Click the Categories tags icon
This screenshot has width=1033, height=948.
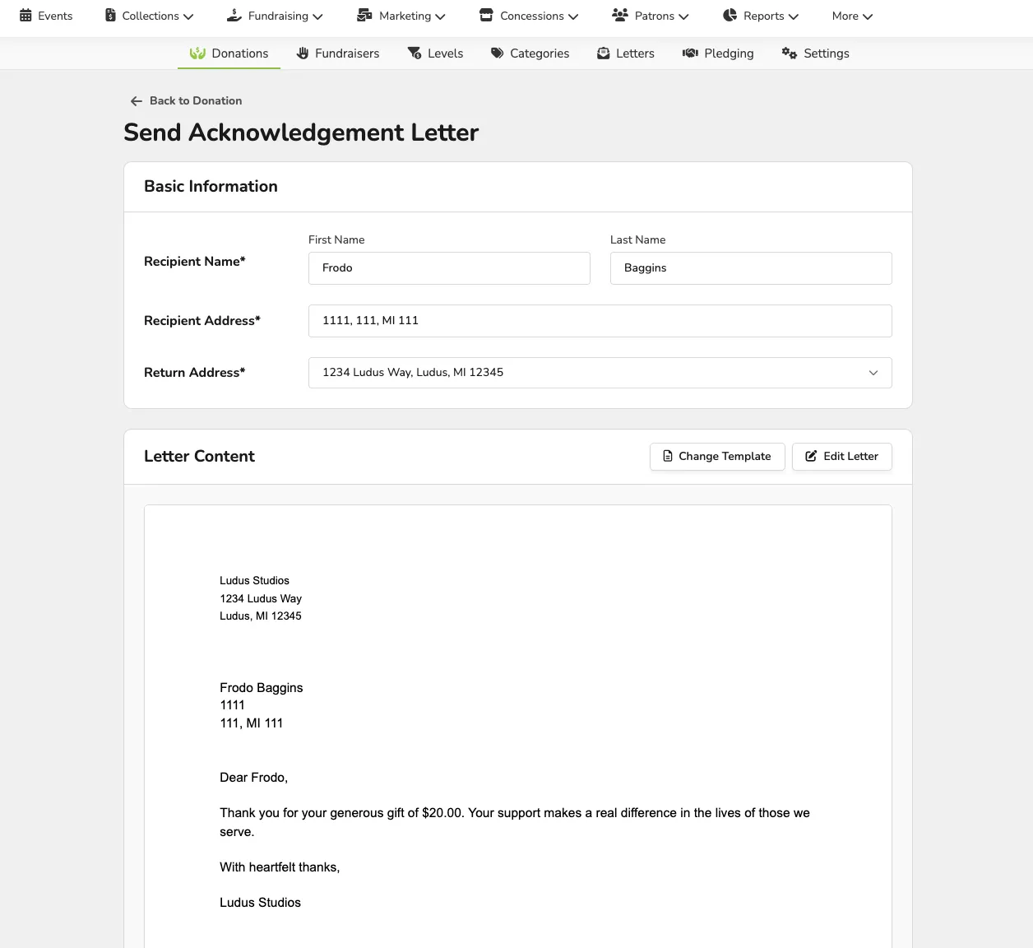coord(498,53)
